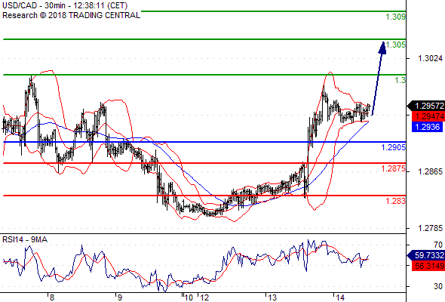This screenshot has height=302, width=445.
Task: Click the RSI value tag 59.7332
Action: [x=426, y=255]
